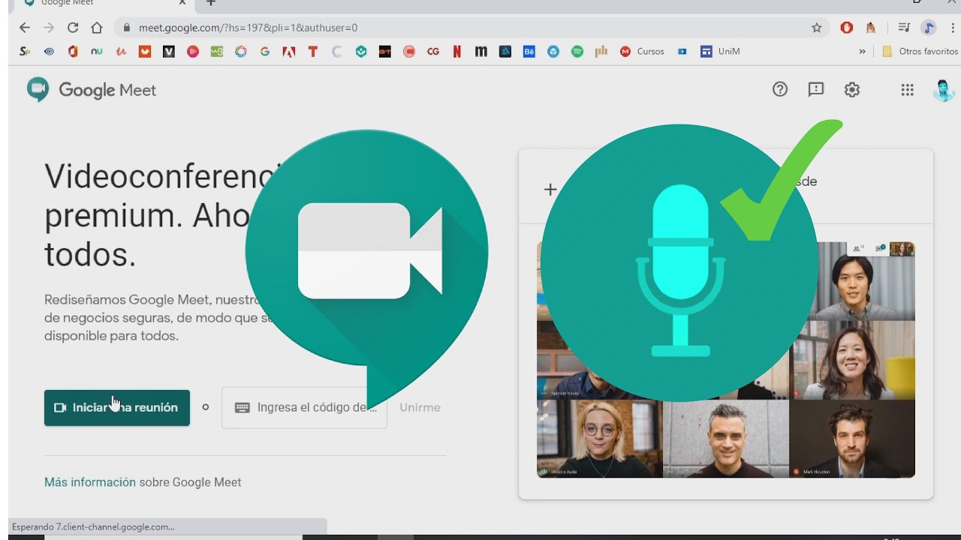Open Google Meet settings gear
This screenshot has height=540, width=961.
tap(851, 90)
